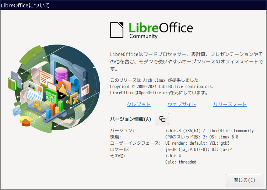This screenshot has height=190, width=267.
Task: Click the OpenOffice.org attribution line
Action: (159, 93)
